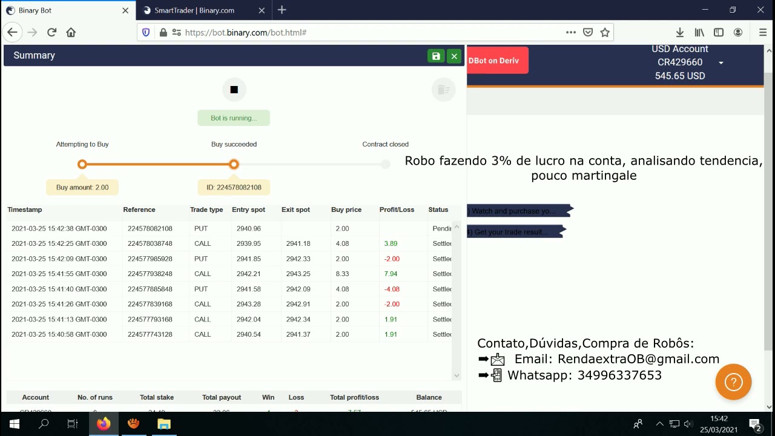Sort by the Timestamp column header
Screen dimensions: 775x436
point(25,210)
